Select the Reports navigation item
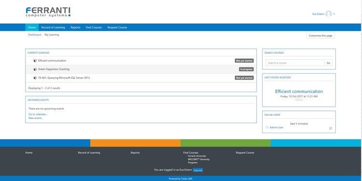 tap(75, 27)
